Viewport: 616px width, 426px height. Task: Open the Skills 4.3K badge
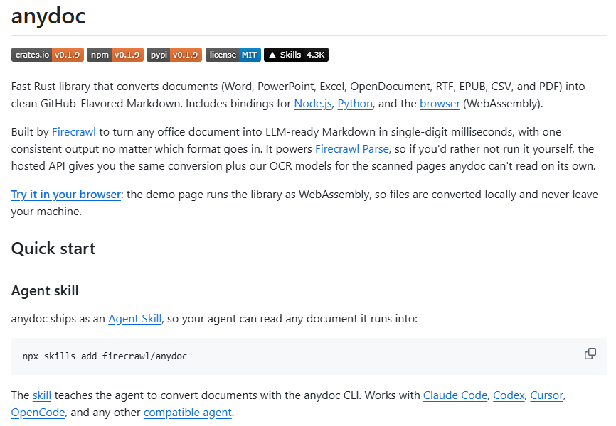point(296,55)
